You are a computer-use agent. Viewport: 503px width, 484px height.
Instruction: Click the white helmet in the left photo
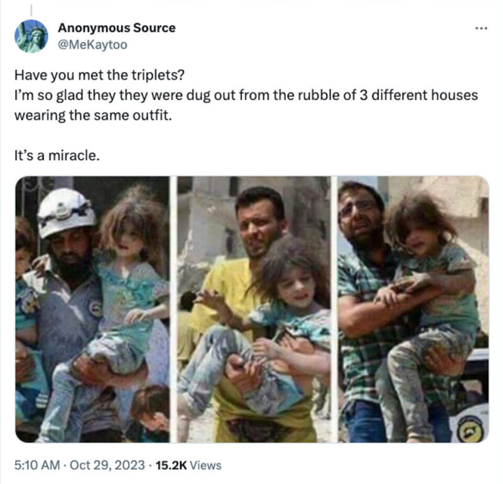click(66, 212)
